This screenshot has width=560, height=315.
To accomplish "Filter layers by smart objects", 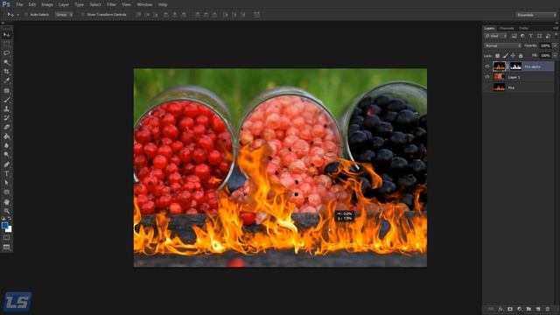I will click(548, 36).
